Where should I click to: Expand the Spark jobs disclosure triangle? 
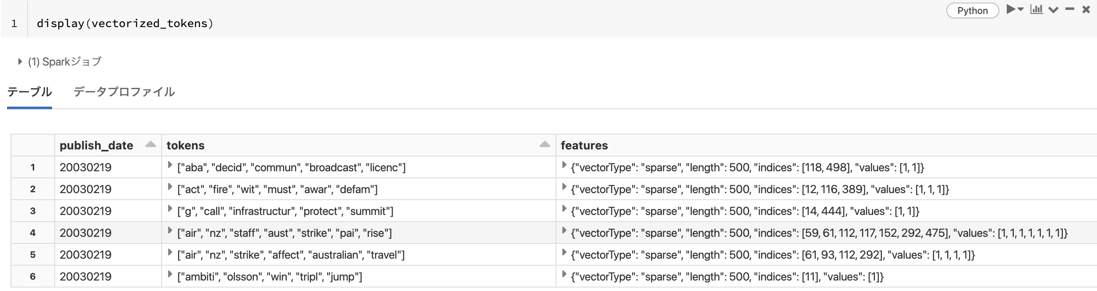[x=20, y=62]
